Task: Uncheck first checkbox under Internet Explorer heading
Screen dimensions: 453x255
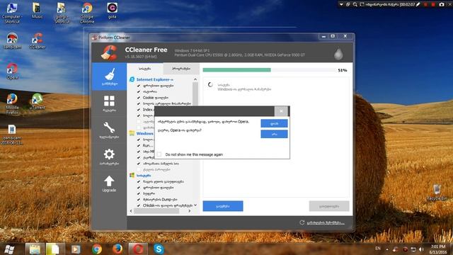Action: tap(139, 86)
